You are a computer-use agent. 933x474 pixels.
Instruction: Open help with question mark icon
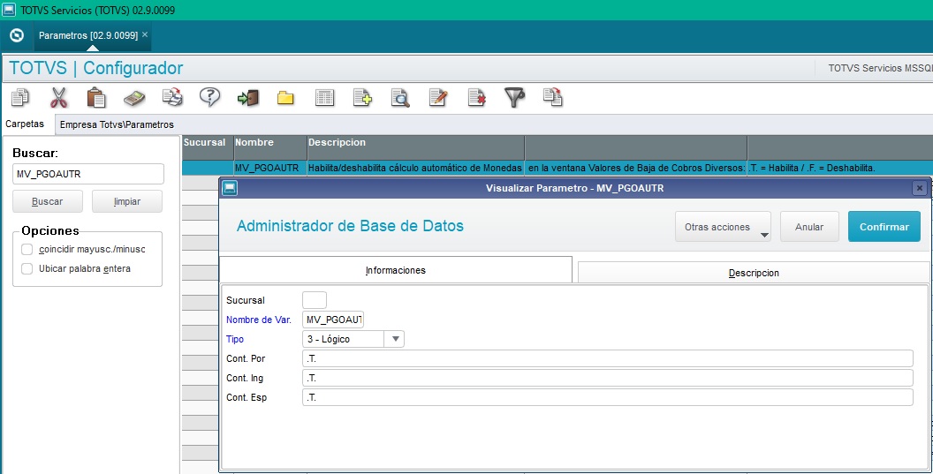[x=210, y=97]
